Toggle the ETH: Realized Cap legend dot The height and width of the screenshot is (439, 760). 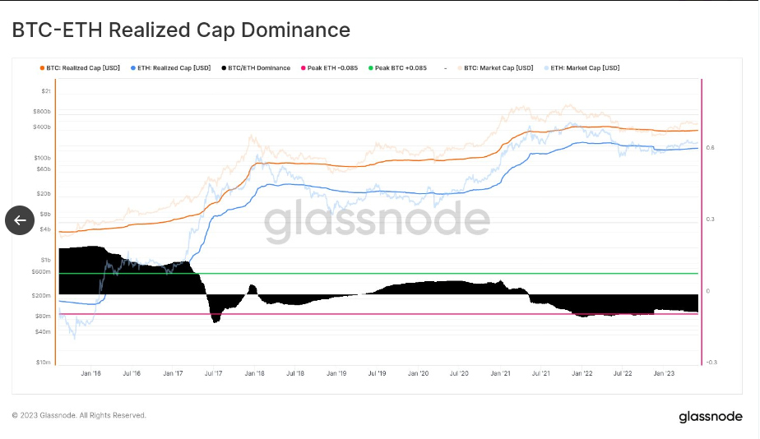point(133,68)
